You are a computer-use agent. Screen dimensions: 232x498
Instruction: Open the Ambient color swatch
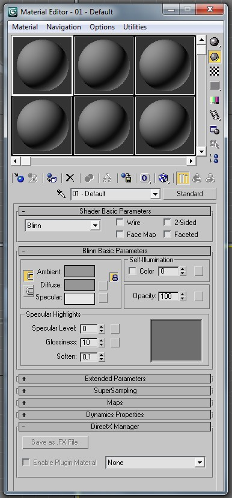click(x=79, y=271)
